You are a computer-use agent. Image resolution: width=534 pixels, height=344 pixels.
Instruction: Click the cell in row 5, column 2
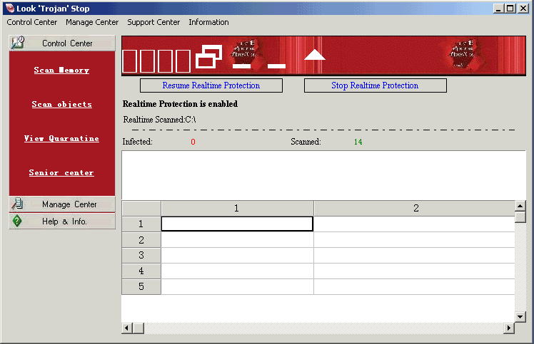(x=414, y=286)
